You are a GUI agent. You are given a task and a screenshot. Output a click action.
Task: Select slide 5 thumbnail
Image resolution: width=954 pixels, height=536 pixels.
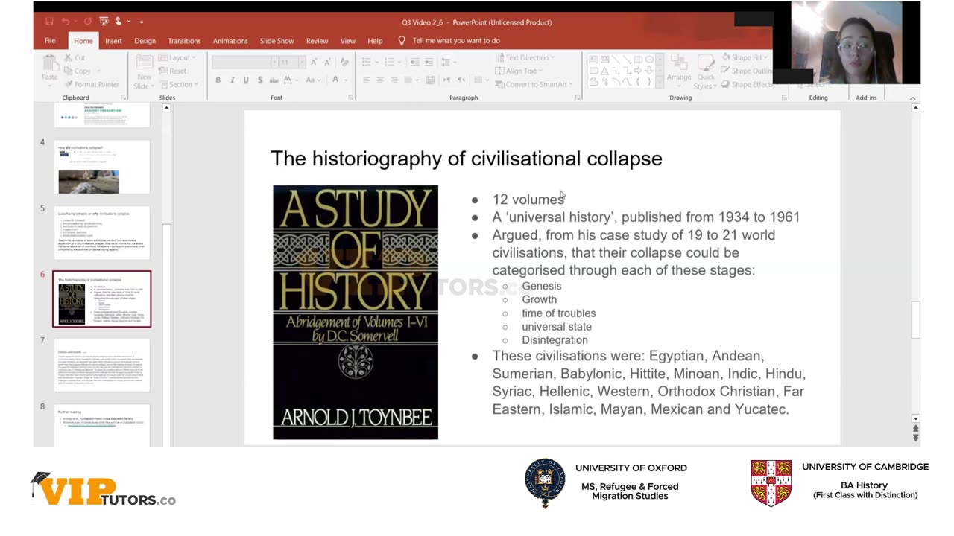click(101, 232)
